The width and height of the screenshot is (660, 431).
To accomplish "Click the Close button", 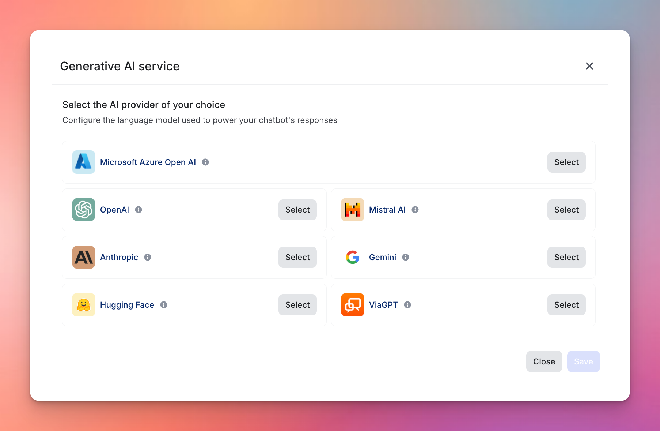I will [544, 361].
